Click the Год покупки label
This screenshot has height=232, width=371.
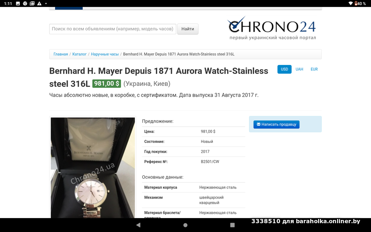(156, 152)
